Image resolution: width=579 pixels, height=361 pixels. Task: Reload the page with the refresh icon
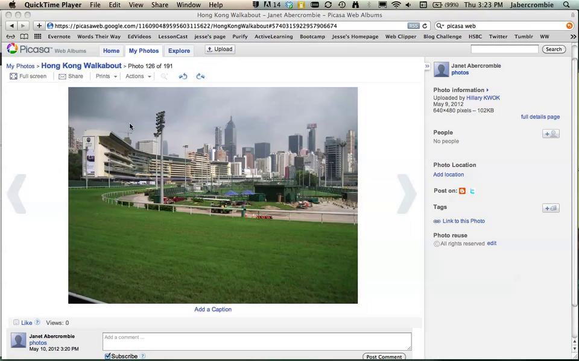tap(425, 26)
